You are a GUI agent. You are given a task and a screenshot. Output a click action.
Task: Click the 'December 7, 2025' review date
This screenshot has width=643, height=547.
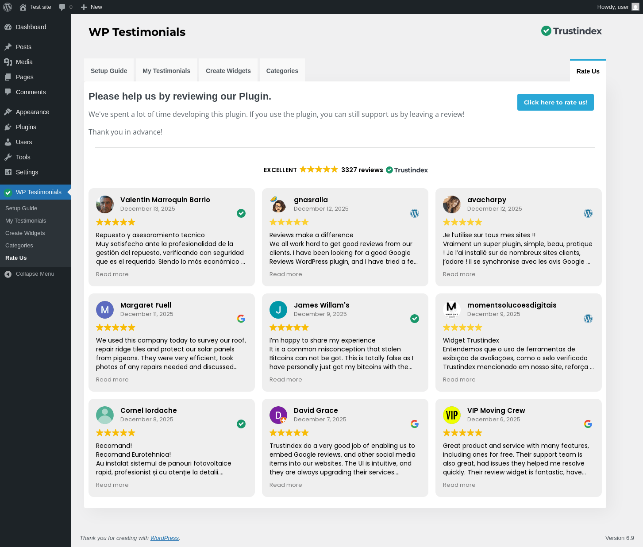tap(320, 420)
